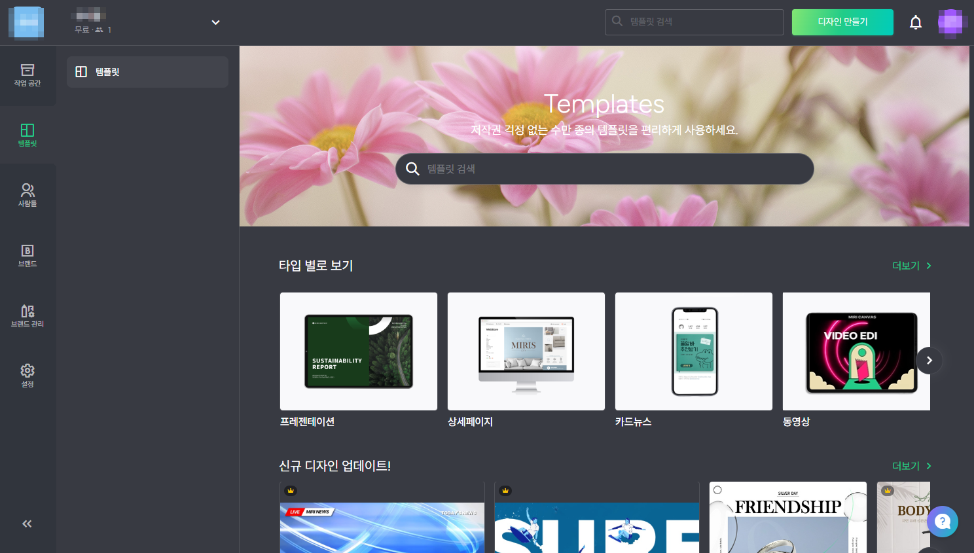Click the magnifier icon in the banner search
Viewport: 974px width, 553px height.
tap(412, 169)
